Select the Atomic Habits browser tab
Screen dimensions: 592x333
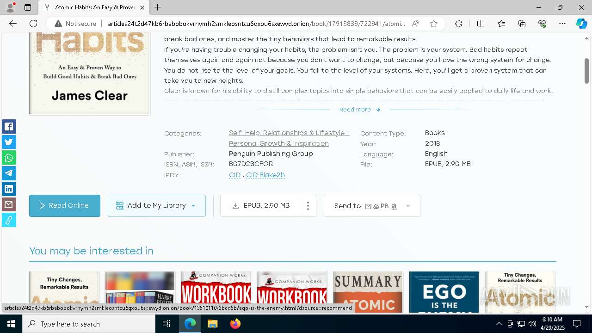(95, 7)
